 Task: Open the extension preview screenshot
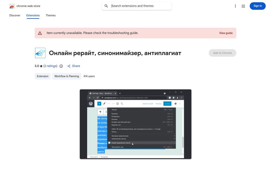pos(135,124)
